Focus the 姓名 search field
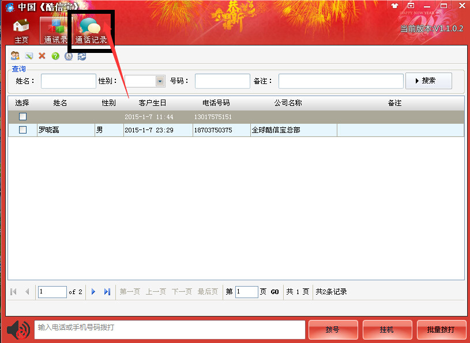 (69, 81)
